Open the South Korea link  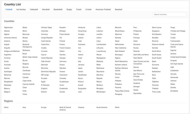point(157,55)
